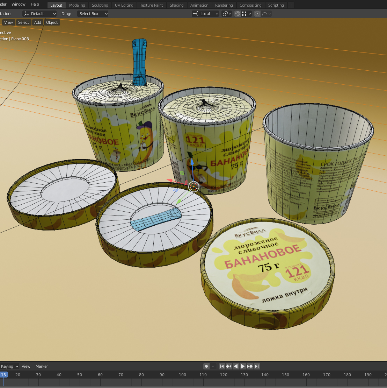Add a new workspace with plus icon
387x388 pixels.
[x=291, y=5]
